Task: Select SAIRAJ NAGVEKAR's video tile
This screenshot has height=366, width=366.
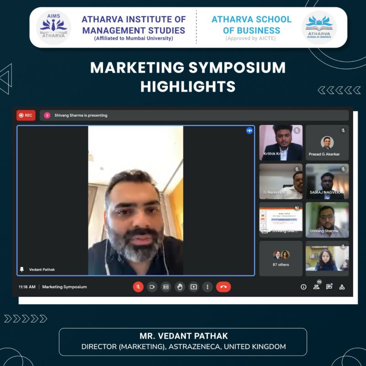Action: pos(327,181)
